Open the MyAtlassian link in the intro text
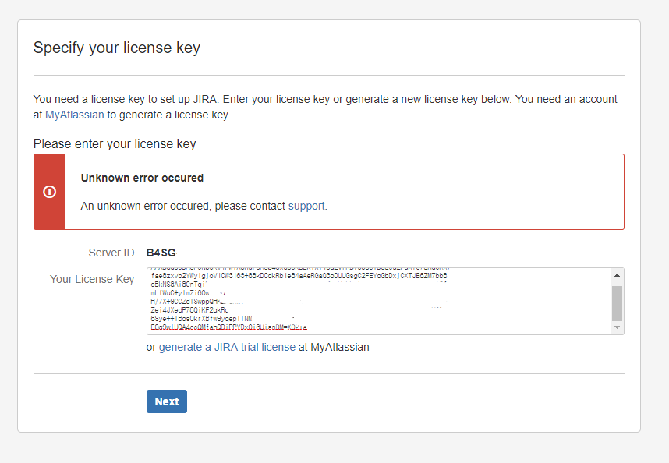The height and width of the screenshot is (463, 669). pyautogui.click(x=75, y=115)
